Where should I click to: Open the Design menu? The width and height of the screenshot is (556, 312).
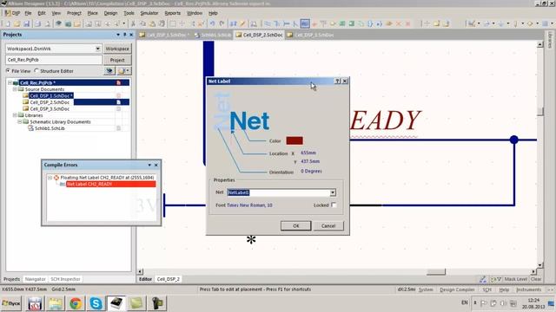click(x=110, y=13)
